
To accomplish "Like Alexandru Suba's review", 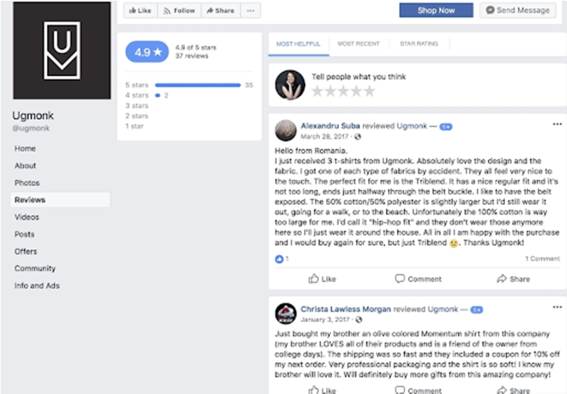I will click(322, 279).
